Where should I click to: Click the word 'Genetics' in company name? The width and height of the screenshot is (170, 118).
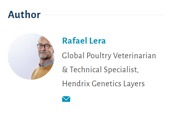[x=106, y=84]
